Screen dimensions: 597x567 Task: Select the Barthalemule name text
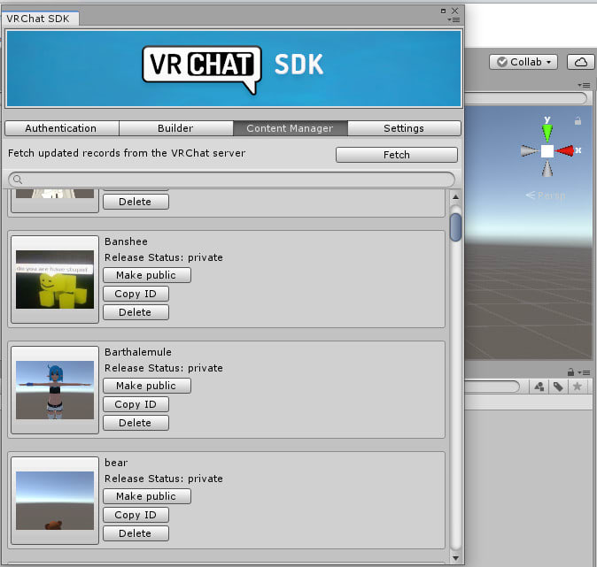pos(138,352)
